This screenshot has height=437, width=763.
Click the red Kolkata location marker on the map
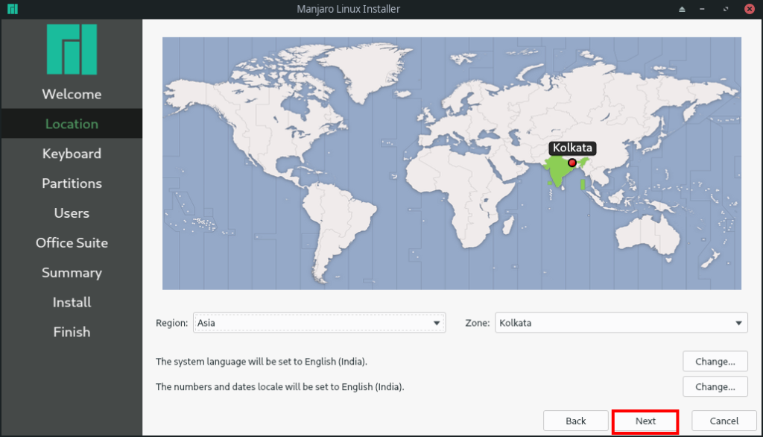[x=572, y=163]
